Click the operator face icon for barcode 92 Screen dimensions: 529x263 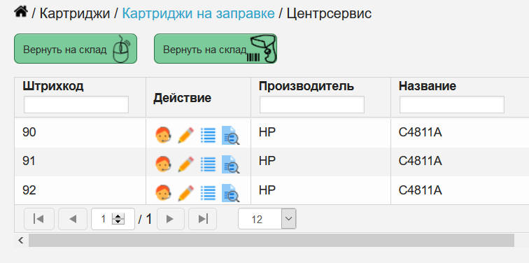point(163,193)
